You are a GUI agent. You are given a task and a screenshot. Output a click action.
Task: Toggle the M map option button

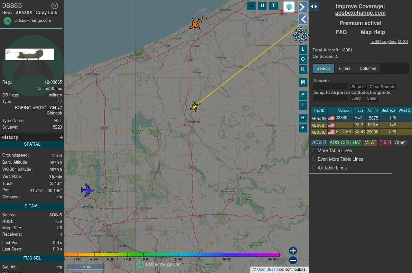(x=303, y=82)
